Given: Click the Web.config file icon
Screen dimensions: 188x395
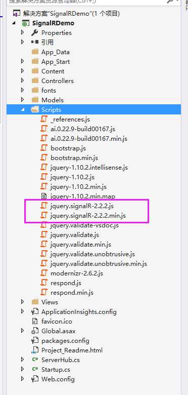Looking at the screenshot, I should (35, 379).
